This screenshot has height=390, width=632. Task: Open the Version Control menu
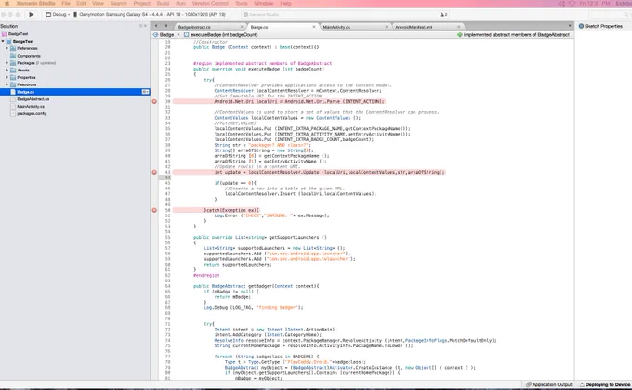[x=210, y=3]
